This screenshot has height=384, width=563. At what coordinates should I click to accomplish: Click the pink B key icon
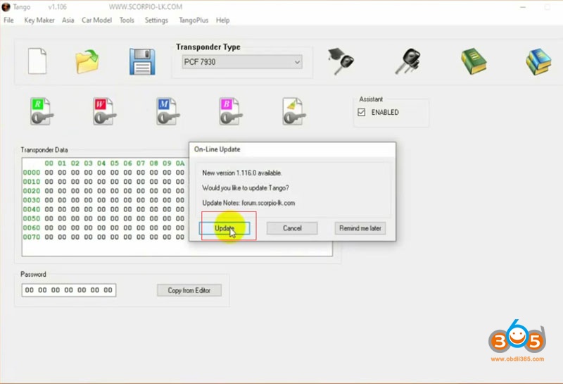coord(231,111)
